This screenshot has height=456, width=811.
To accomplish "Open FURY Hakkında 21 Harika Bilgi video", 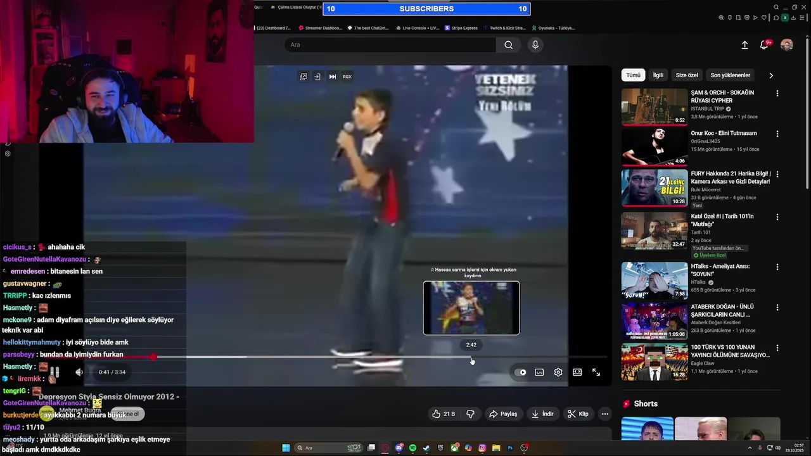I will click(x=654, y=188).
